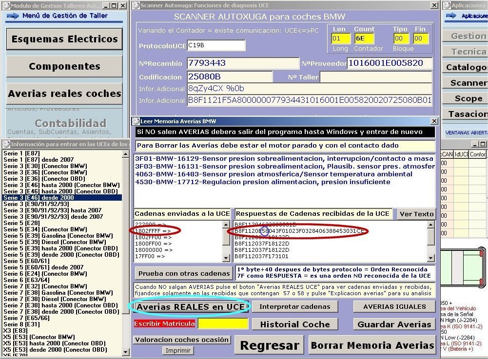Close the Scanner Autoxuga window
Viewport: 488px width, 359px height.
click(434, 5)
